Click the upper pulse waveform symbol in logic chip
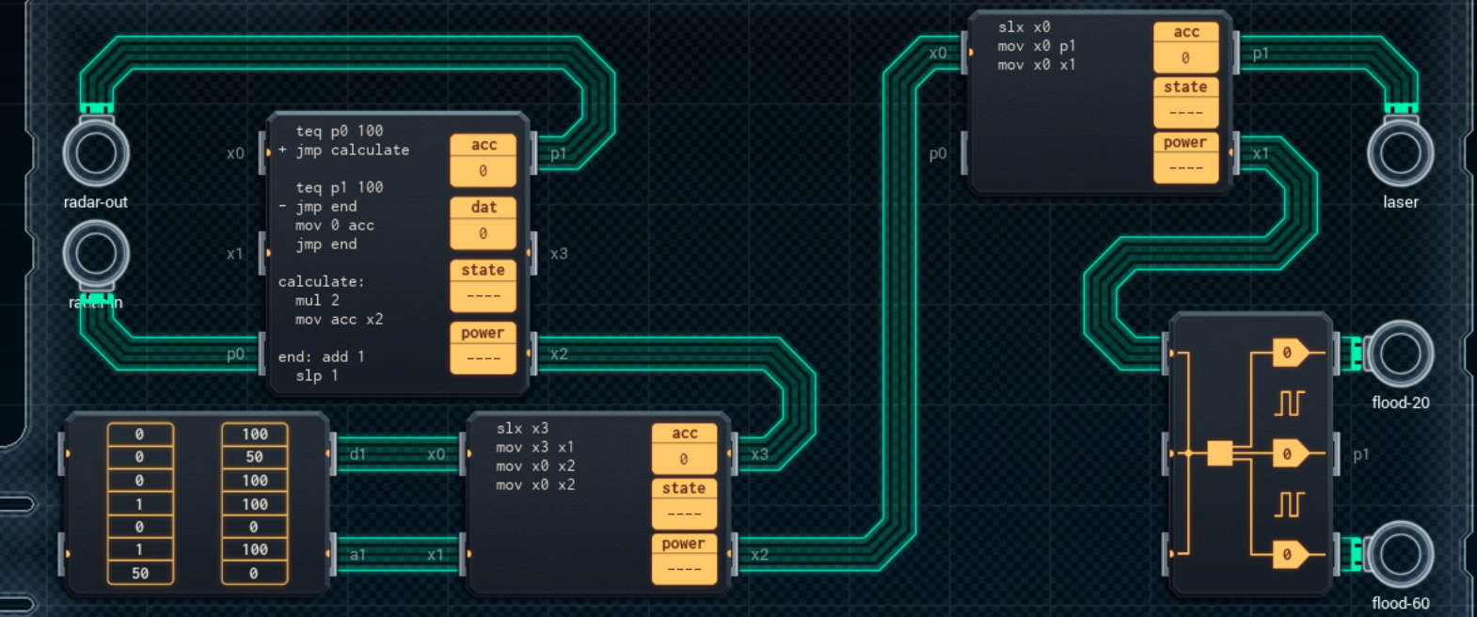The width and height of the screenshot is (1477, 617). (x=1289, y=403)
